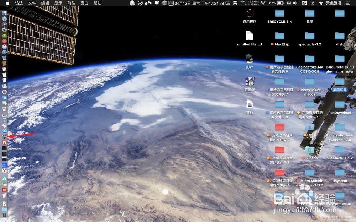Select the 软件 folder
The height and width of the screenshot is (222, 356).
310,127
